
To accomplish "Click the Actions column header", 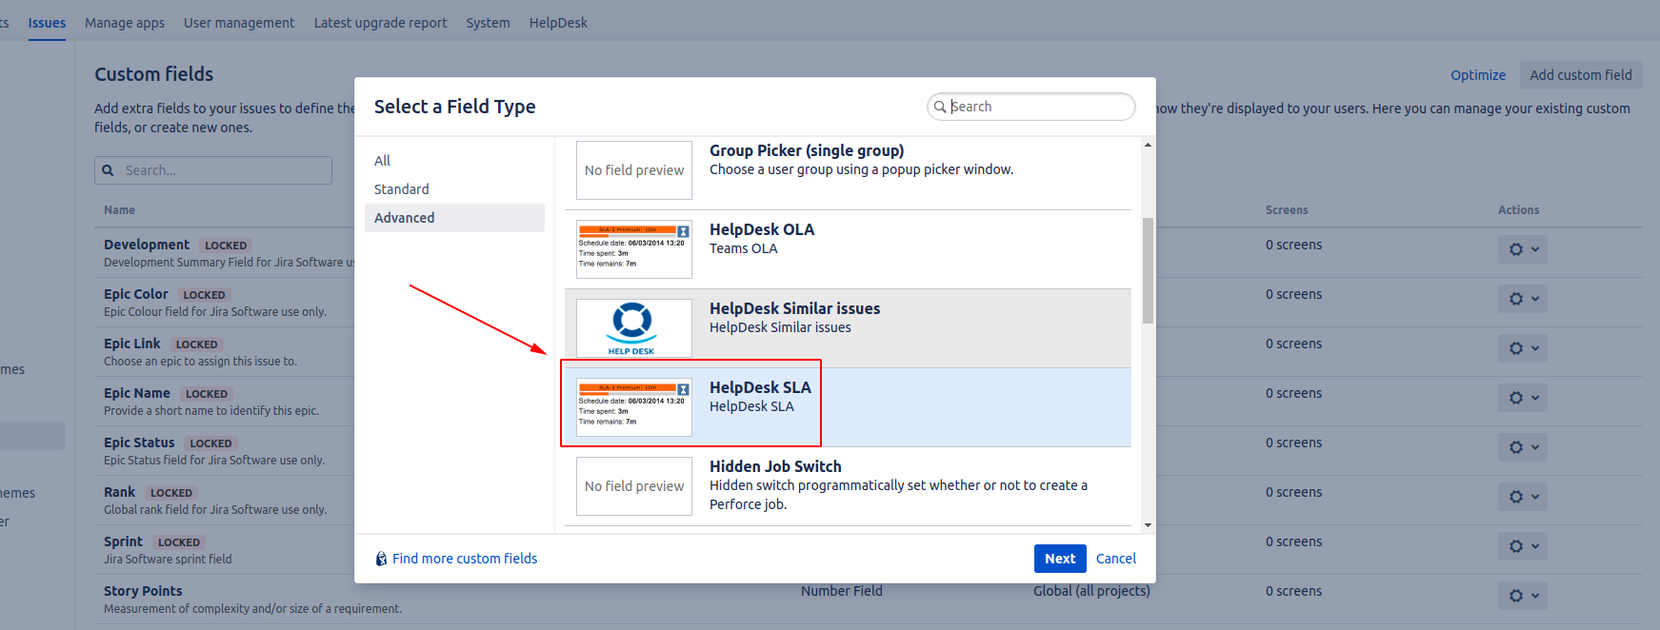I will point(1518,210).
